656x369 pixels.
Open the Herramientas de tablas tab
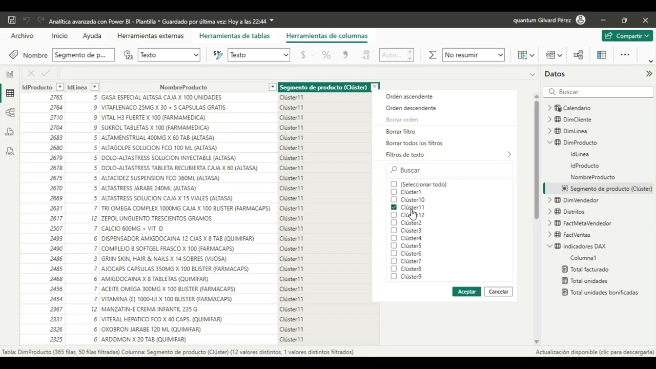[x=234, y=36]
